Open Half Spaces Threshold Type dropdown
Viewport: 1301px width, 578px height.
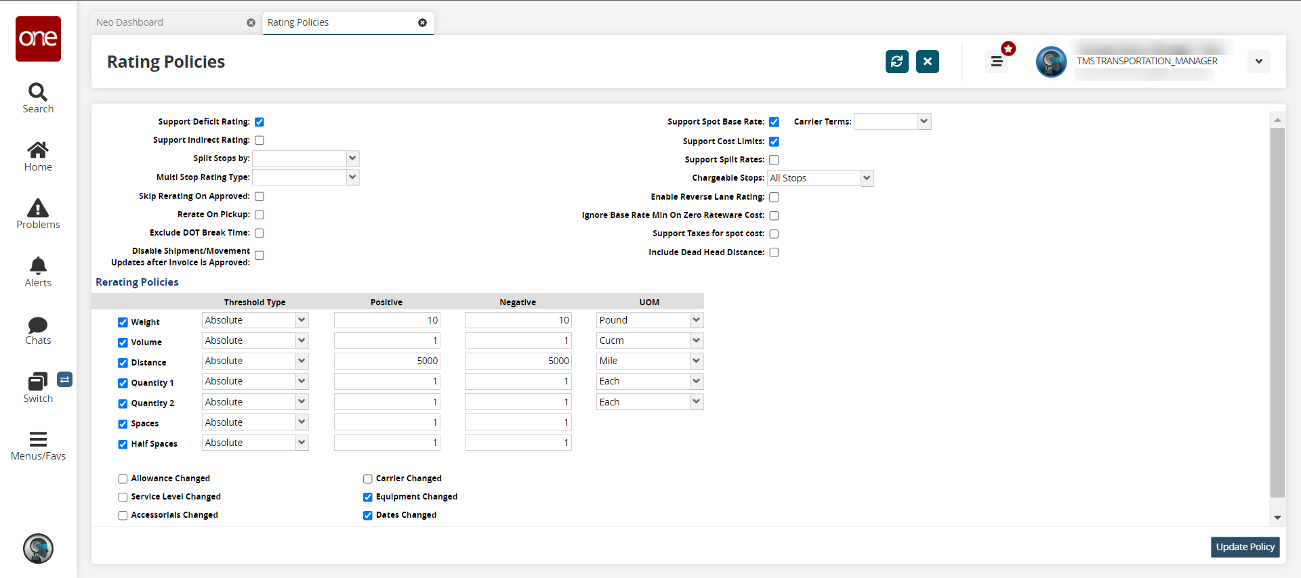(302, 443)
